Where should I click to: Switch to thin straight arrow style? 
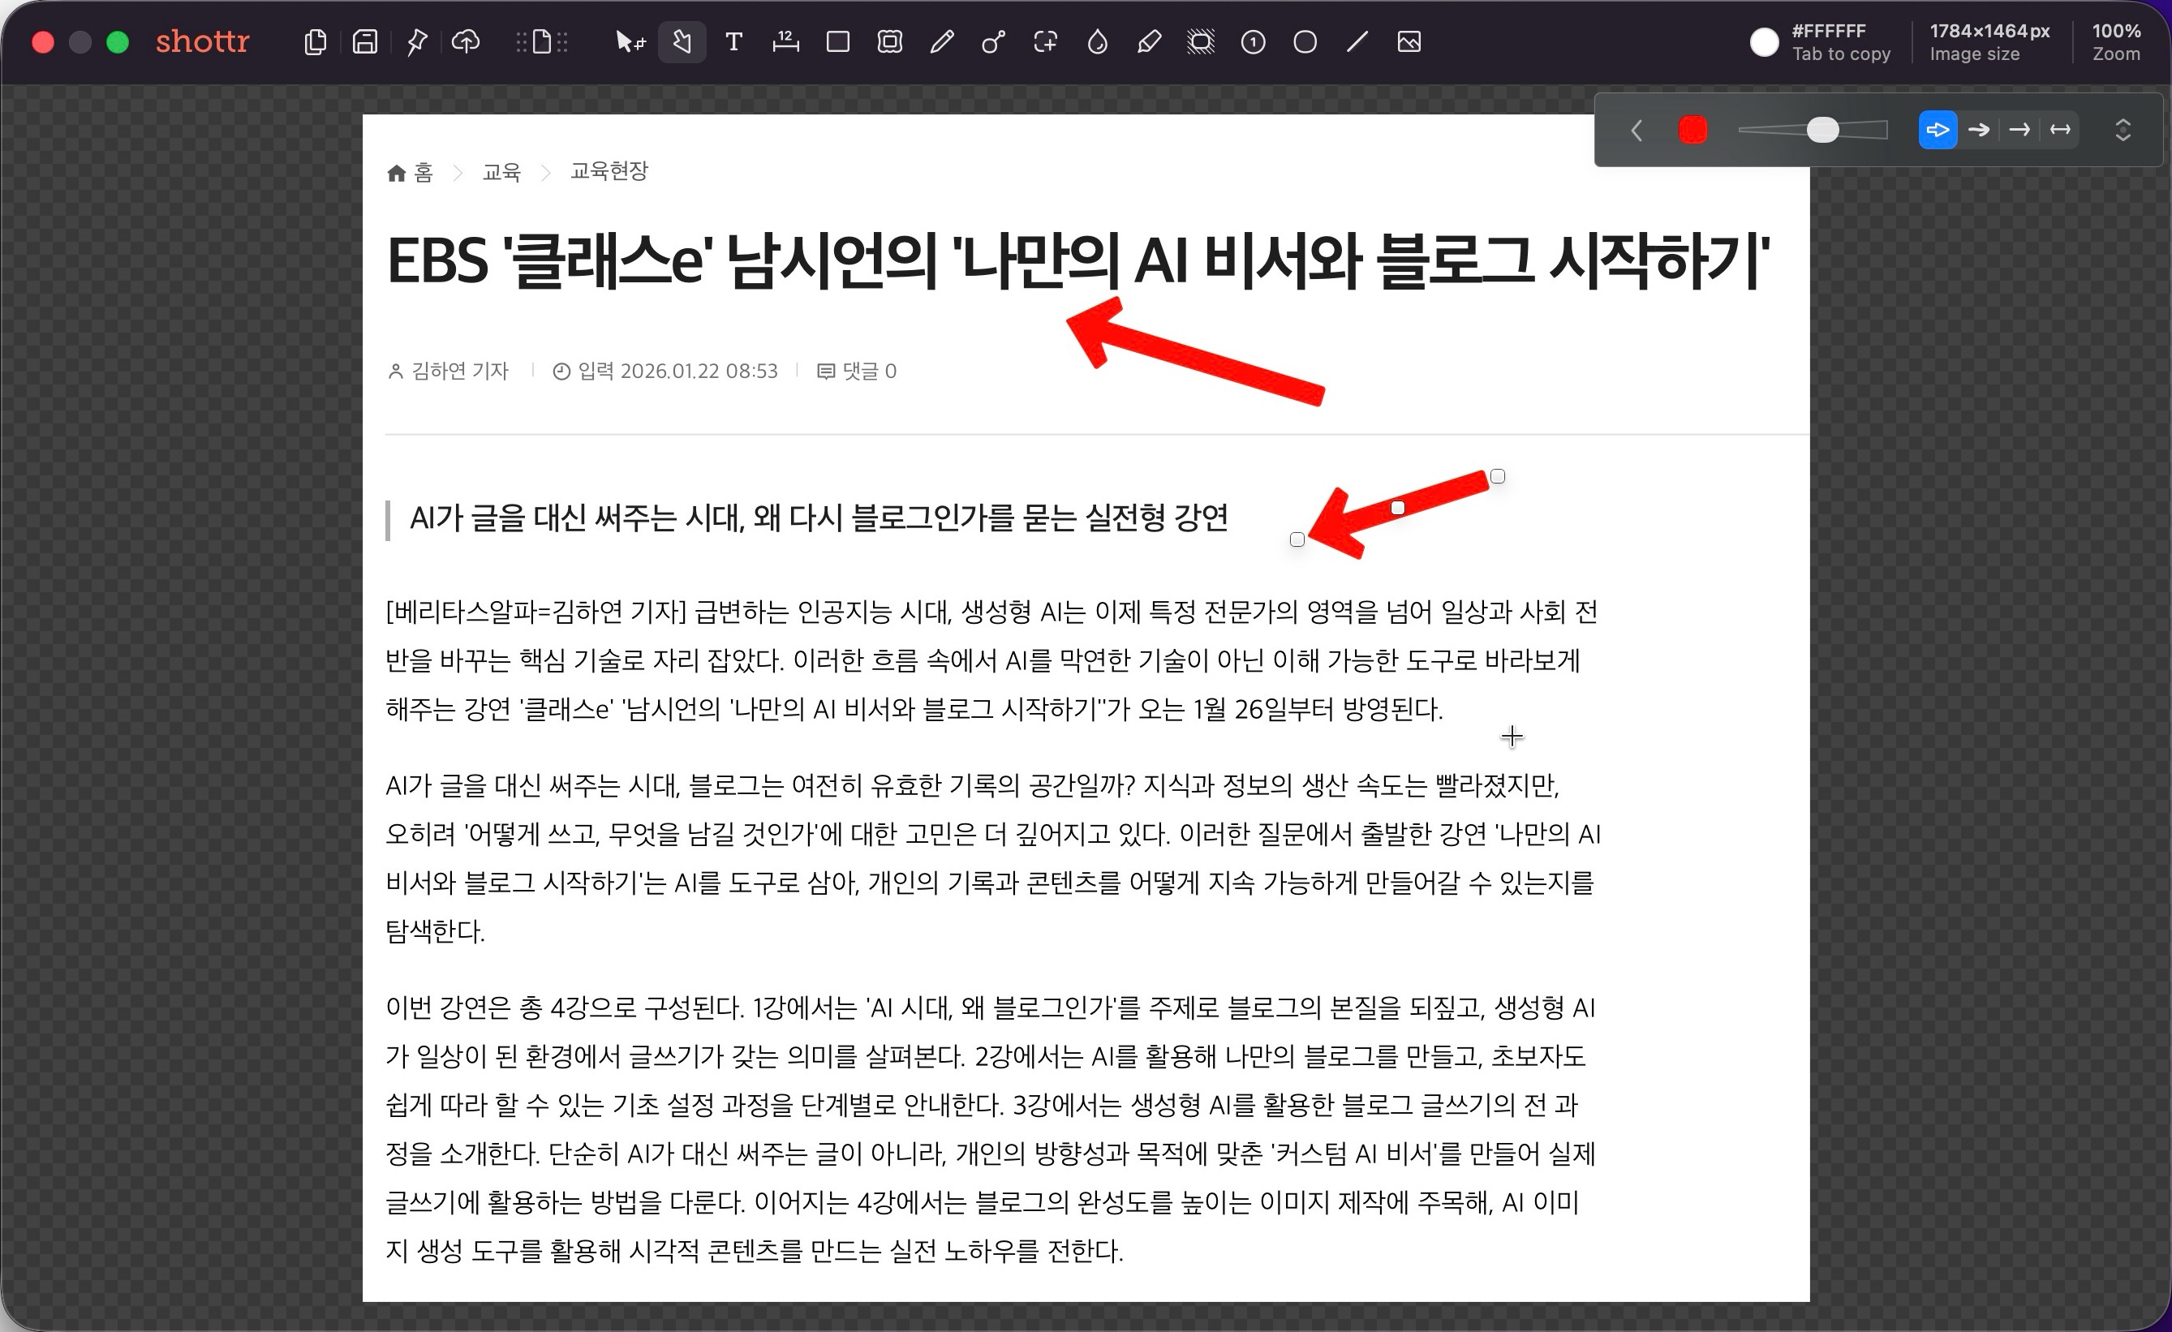click(2019, 131)
